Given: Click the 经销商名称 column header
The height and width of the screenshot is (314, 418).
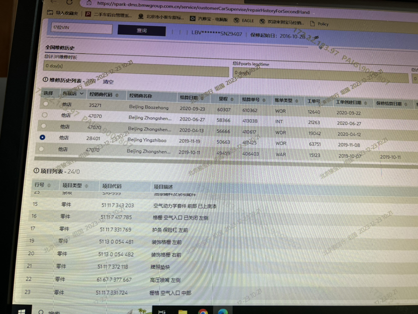Looking at the screenshot, I should [x=141, y=96].
